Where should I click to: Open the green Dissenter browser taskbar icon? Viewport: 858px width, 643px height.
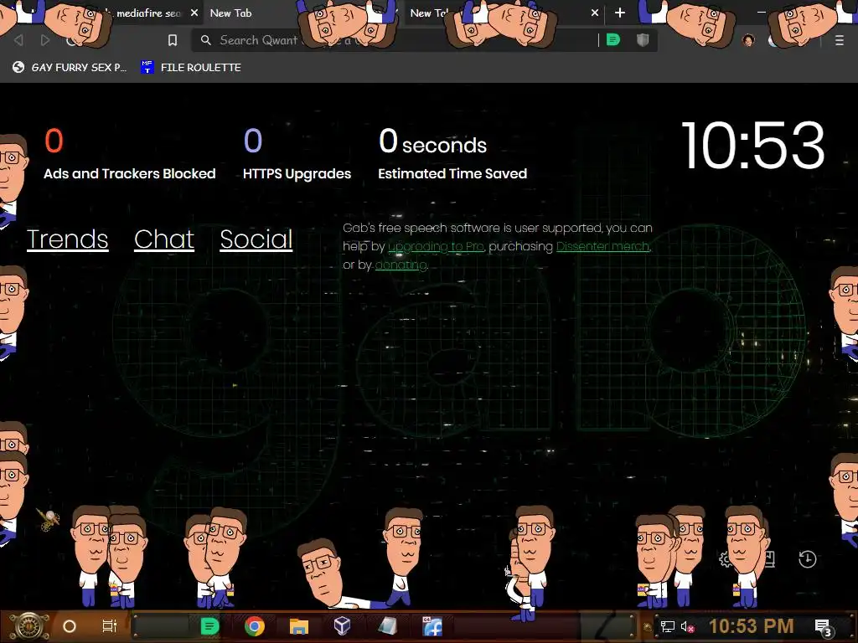[209, 626]
